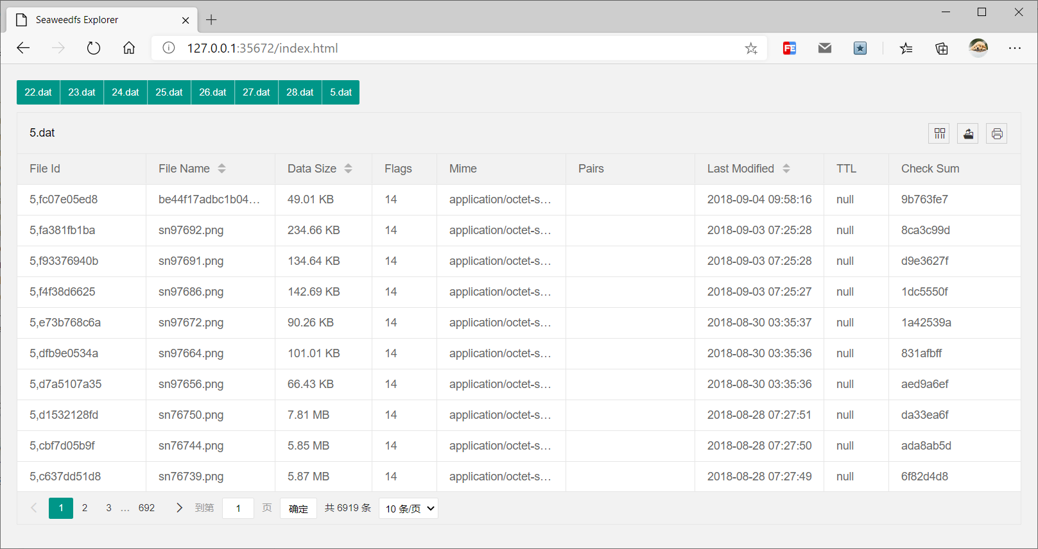1038x549 pixels.
Task: Switch to the 24.dat tab
Action: (126, 92)
